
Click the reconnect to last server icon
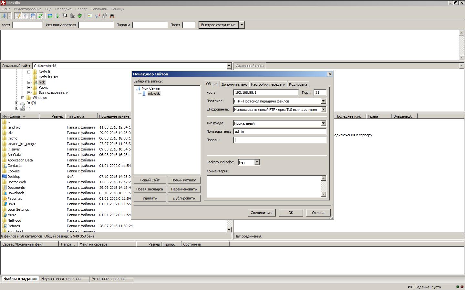[80, 16]
